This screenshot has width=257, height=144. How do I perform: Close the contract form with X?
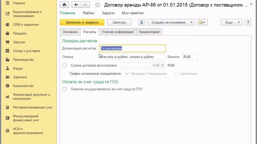click(251, 4)
